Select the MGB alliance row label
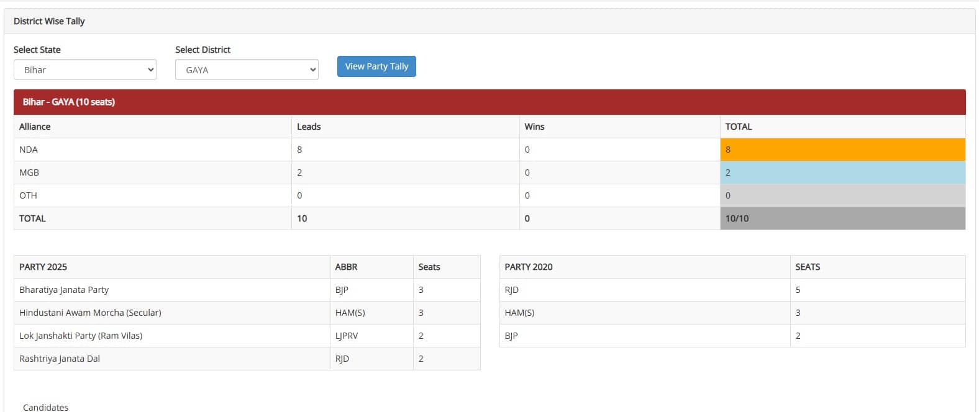The height and width of the screenshot is (412, 979). coord(29,172)
